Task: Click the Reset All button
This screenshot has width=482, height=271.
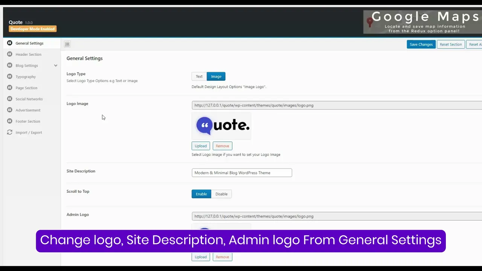Action: click(x=474, y=44)
